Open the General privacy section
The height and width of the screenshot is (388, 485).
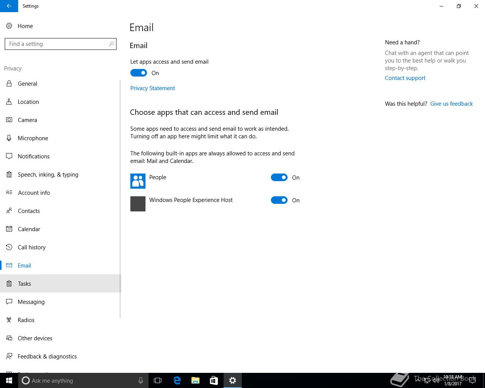(60, 84)
